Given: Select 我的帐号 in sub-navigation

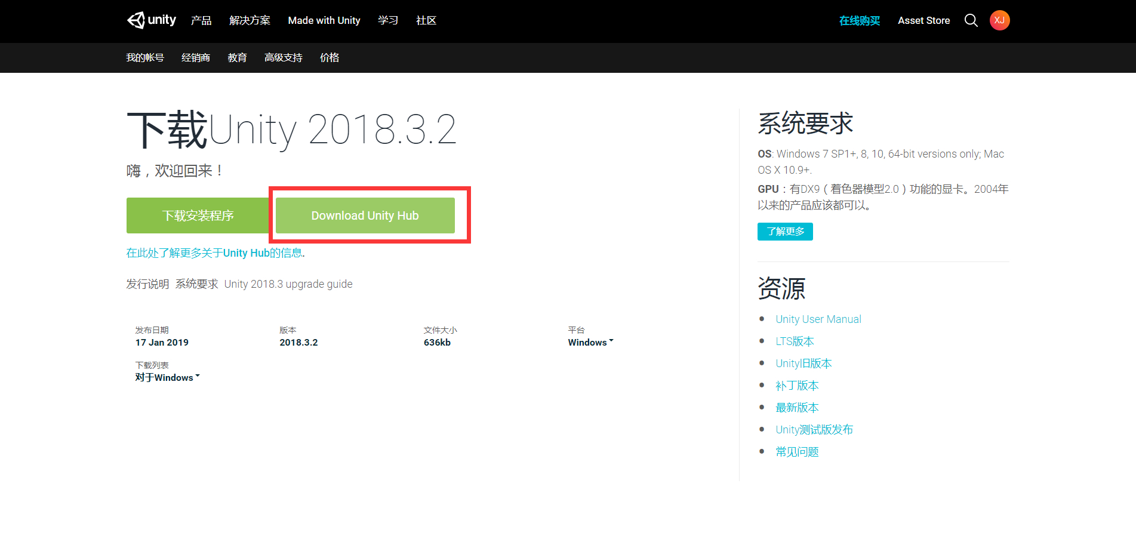Looking at the screenshot, I should tap(145, 57).
